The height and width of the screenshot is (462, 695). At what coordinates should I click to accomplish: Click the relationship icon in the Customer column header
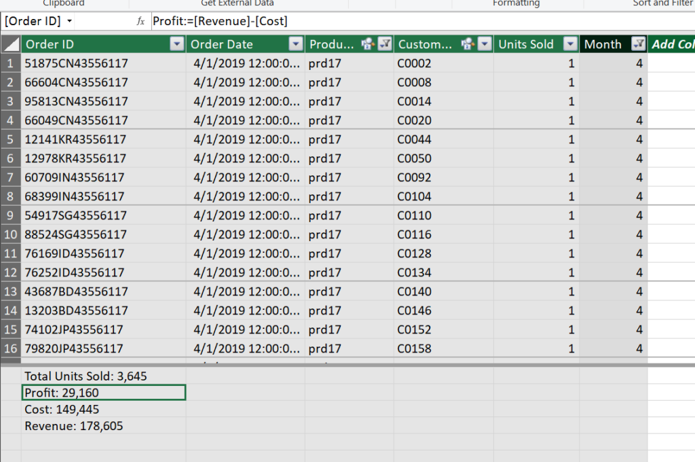[467, 44]
